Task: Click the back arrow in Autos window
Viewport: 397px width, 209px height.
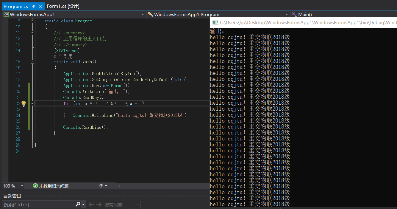Action: [x=91, y=205]
